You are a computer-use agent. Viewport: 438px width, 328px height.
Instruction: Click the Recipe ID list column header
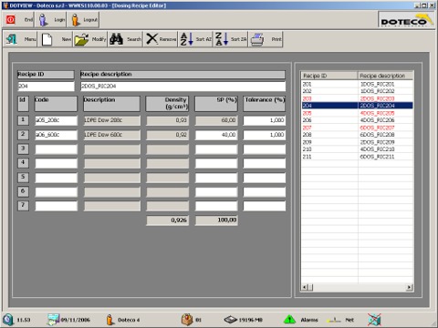point(329,76)
